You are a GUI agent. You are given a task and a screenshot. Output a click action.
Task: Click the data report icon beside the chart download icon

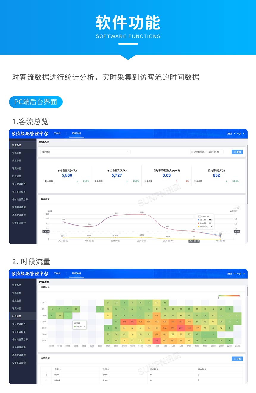tap(238, 208)
